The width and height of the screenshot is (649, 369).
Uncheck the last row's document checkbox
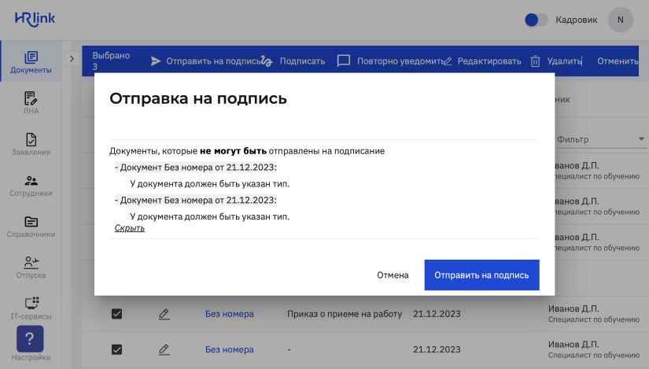coord(116,349)
